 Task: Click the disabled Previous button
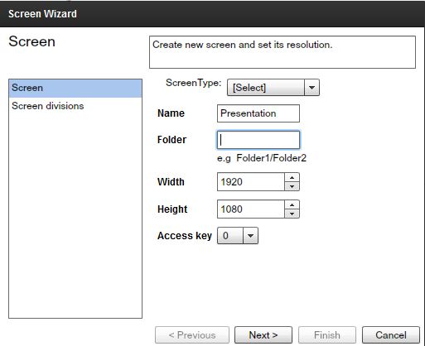point(192,335)
